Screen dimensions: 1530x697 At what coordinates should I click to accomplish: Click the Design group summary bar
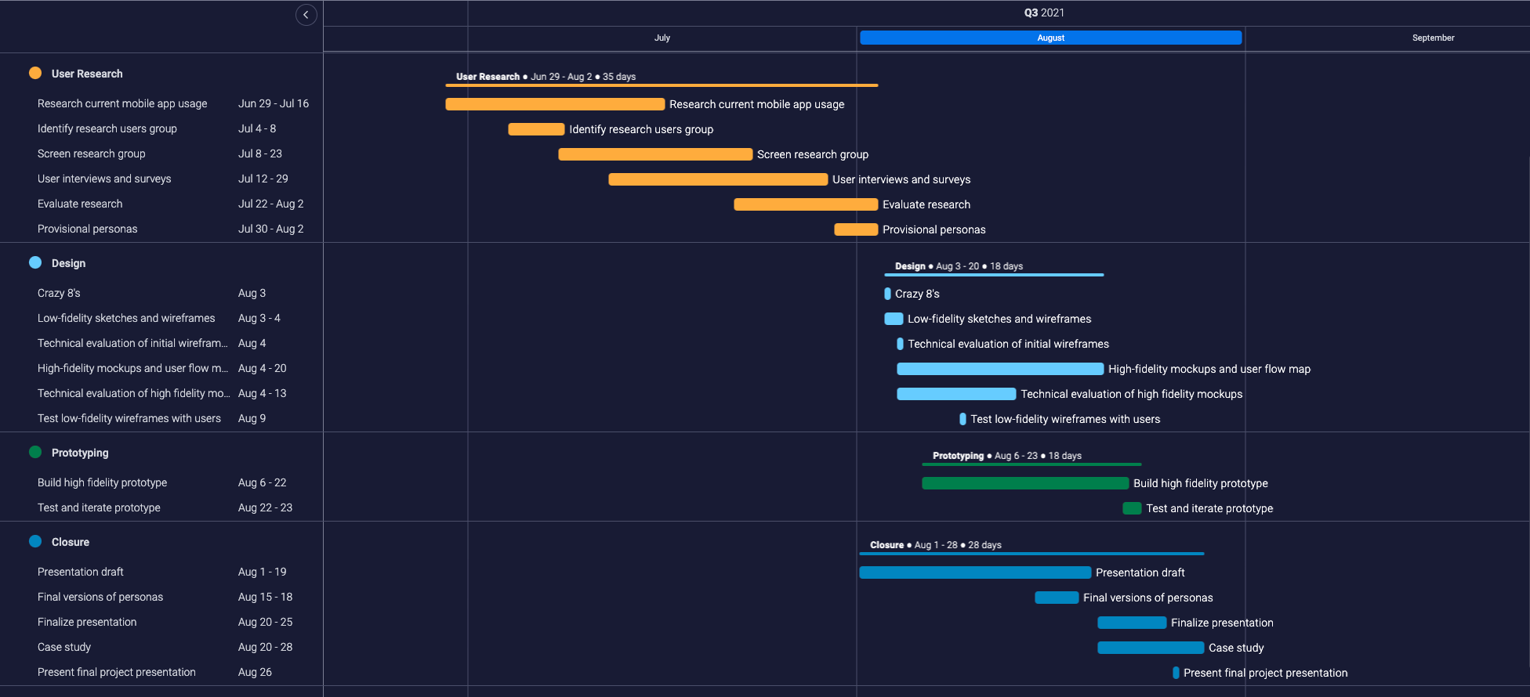(x=994, y=274)
